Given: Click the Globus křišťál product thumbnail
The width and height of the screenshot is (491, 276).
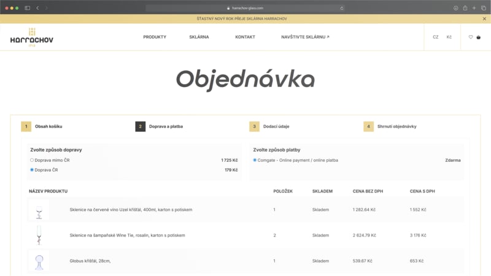Looking at the screenshot, I should click(39, 261).
